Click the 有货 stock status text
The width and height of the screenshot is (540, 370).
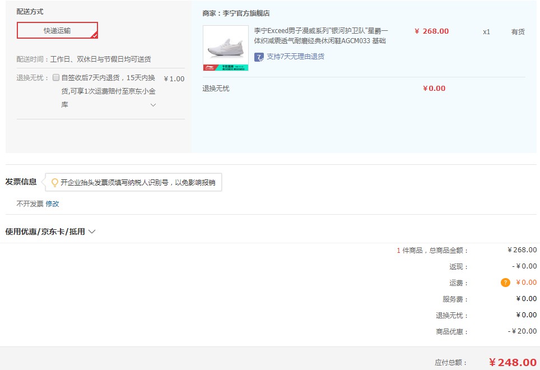pyautogui.click(x=518, y=32)
